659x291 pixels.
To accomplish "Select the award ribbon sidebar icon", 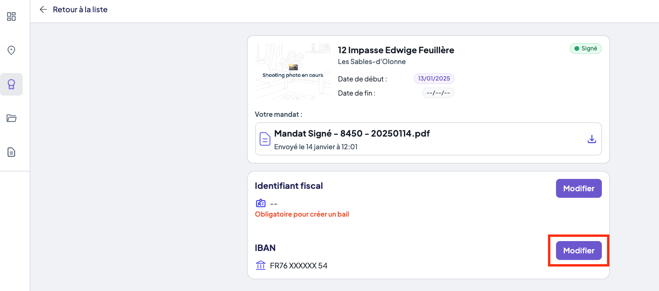I will coord(11,84).
